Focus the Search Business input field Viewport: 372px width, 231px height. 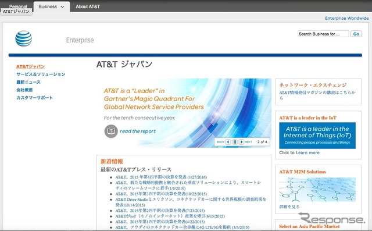323,34
